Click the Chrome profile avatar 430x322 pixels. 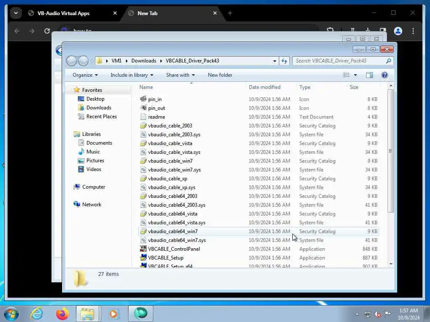coord(398,31)
